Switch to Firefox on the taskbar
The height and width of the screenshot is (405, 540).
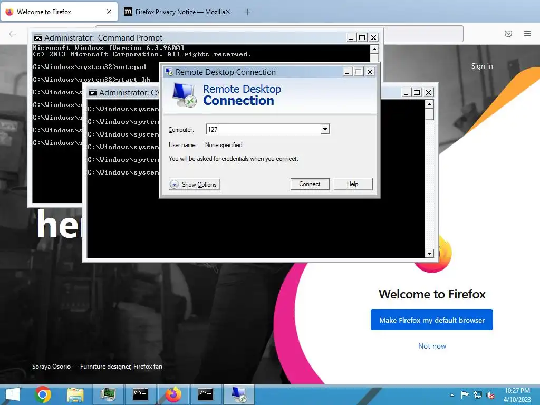tap(173, 394)
